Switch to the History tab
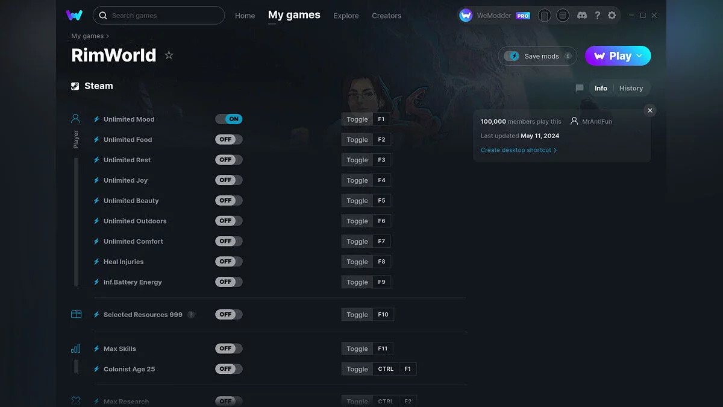 tap(631, 88)
